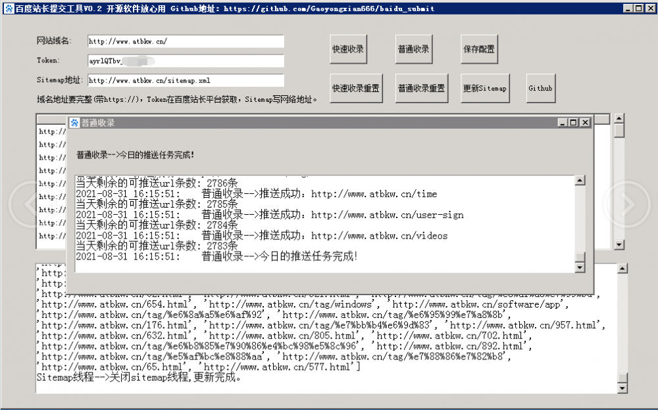
Task: Click the URL http://www.atbkw.cn/65.html
Action: click(x=112, y=367)
